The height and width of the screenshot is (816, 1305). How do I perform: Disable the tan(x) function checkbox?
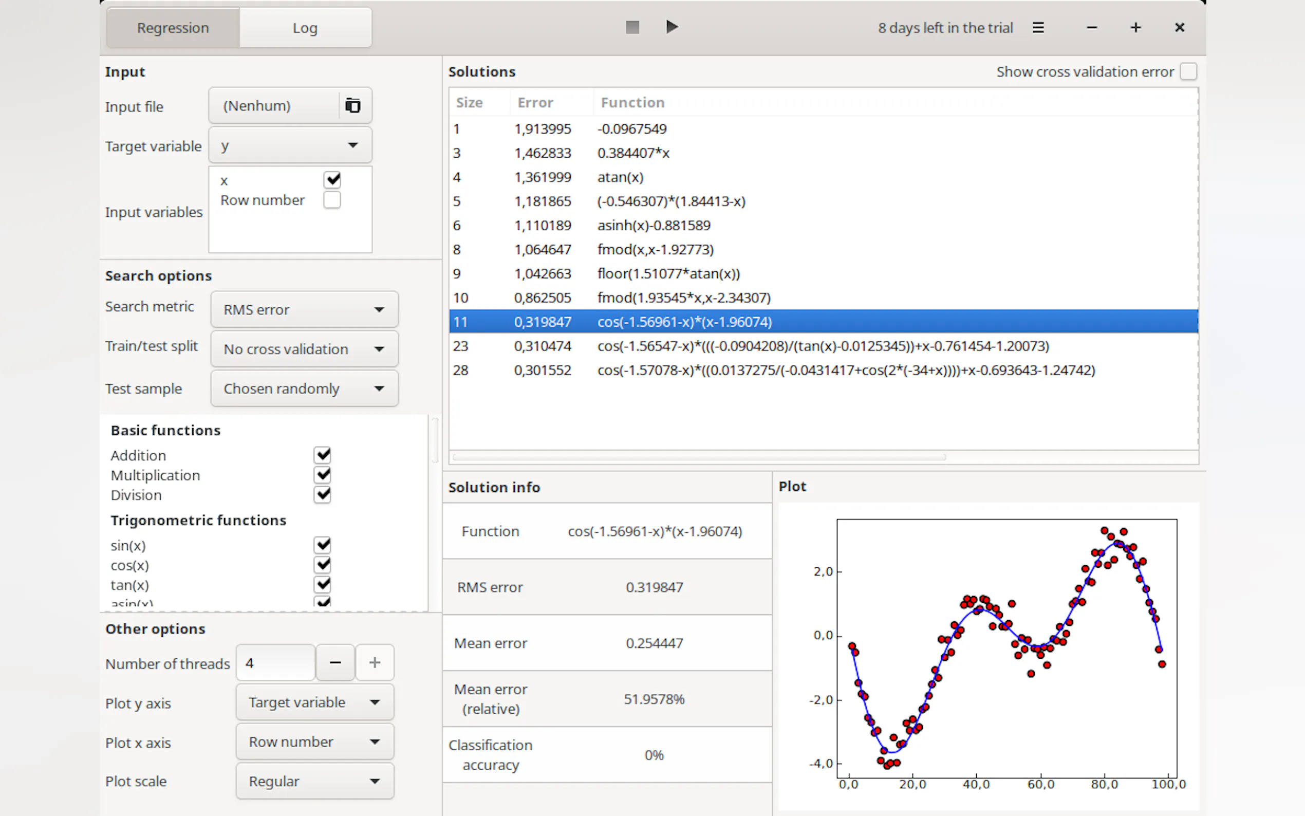coord(323,584)
